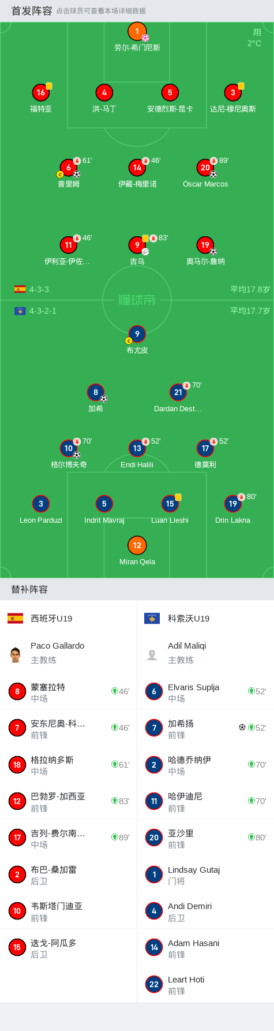Open coach Paco Gallardo's profile photo

pos(16,654)
